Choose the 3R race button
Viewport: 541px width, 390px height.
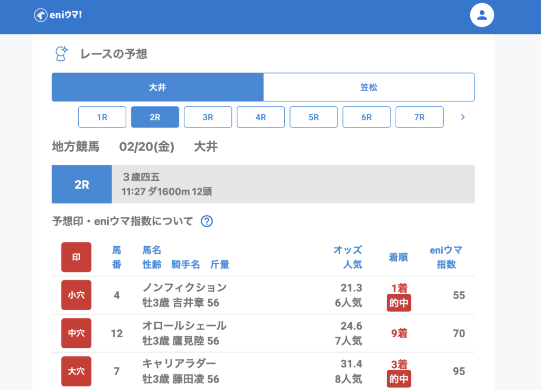[x=208, y=117]
